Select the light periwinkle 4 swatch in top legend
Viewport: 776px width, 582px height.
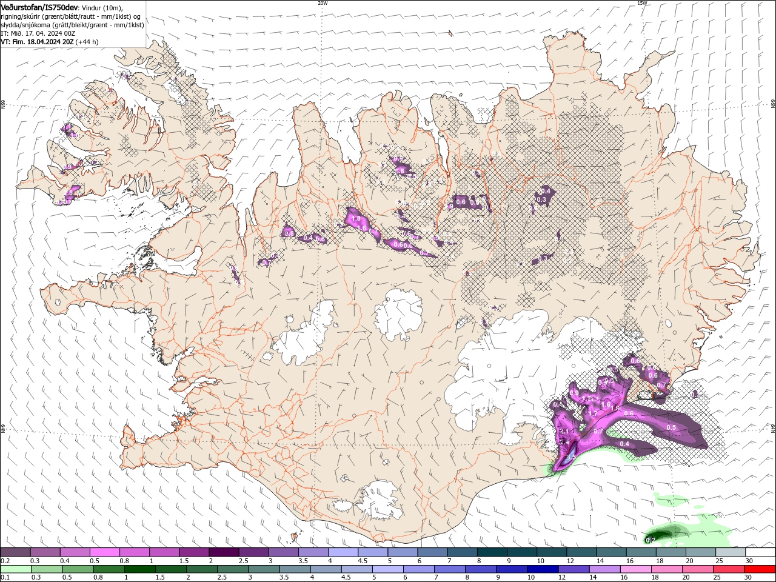(x=343, y=551)
